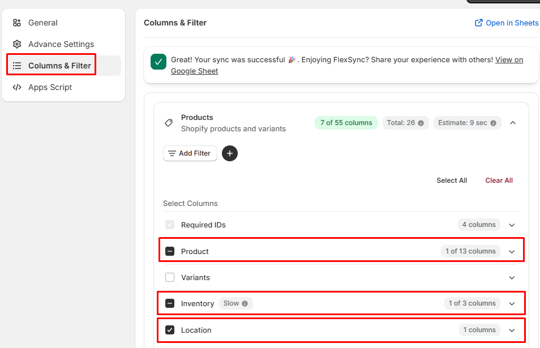Screen dimensions: 540x348
Task: Expand the Variants row chevron
Action: coord(512,278)
